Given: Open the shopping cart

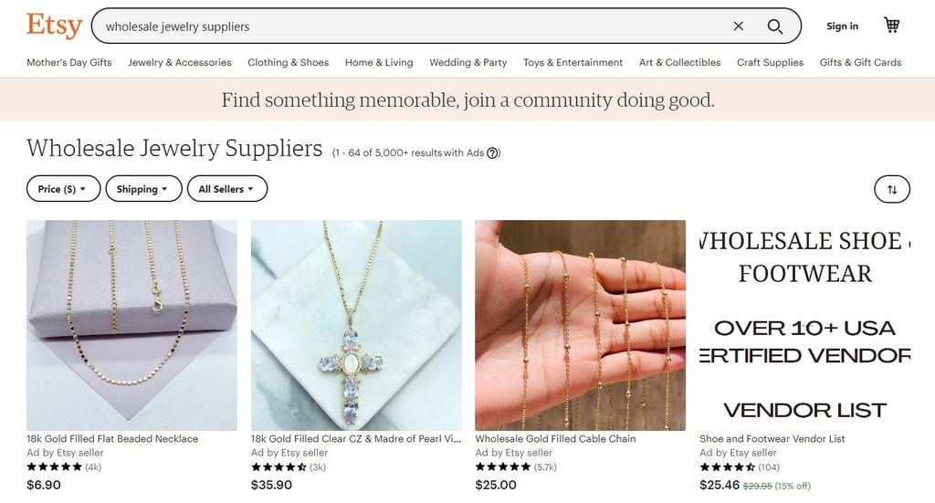Looking at the screenshot, I should (892, 26).
